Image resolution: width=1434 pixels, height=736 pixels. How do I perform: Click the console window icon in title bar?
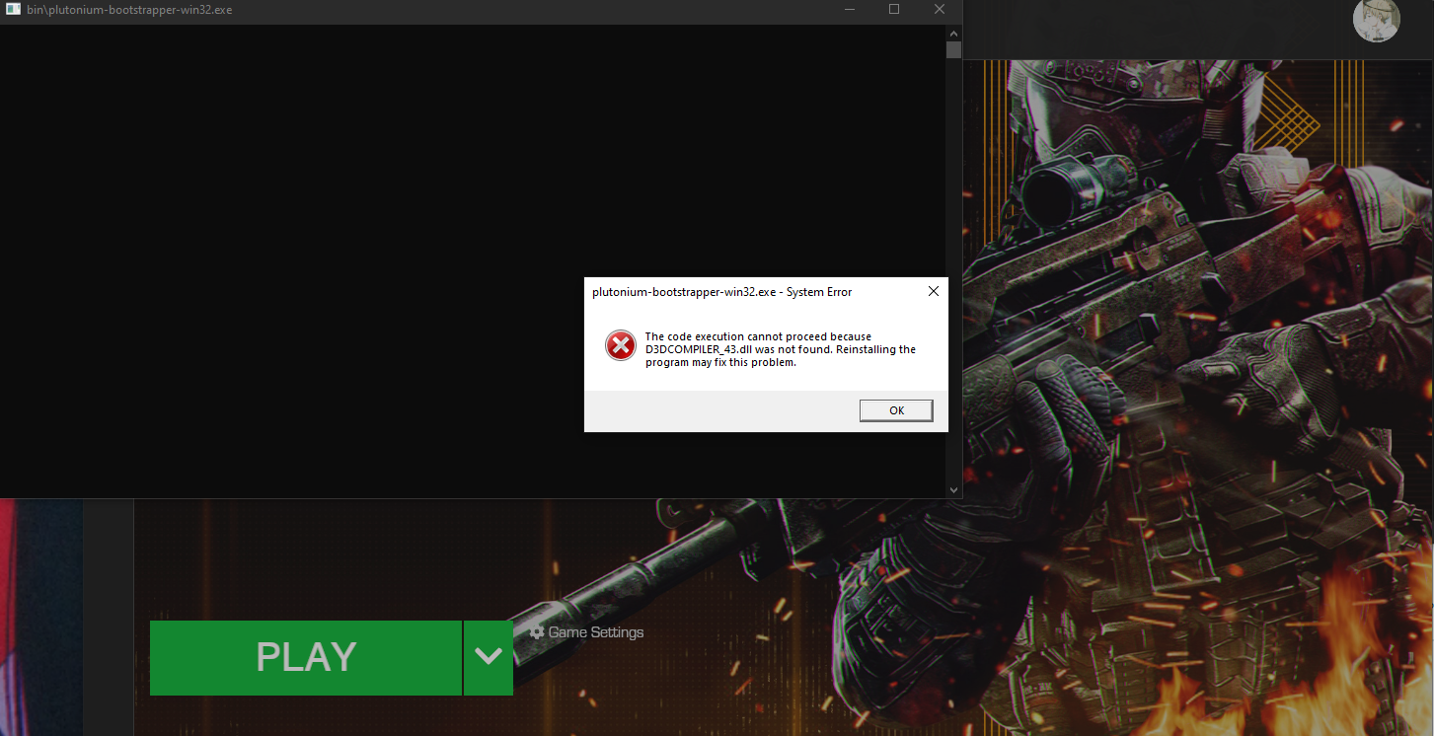point(14,10)
